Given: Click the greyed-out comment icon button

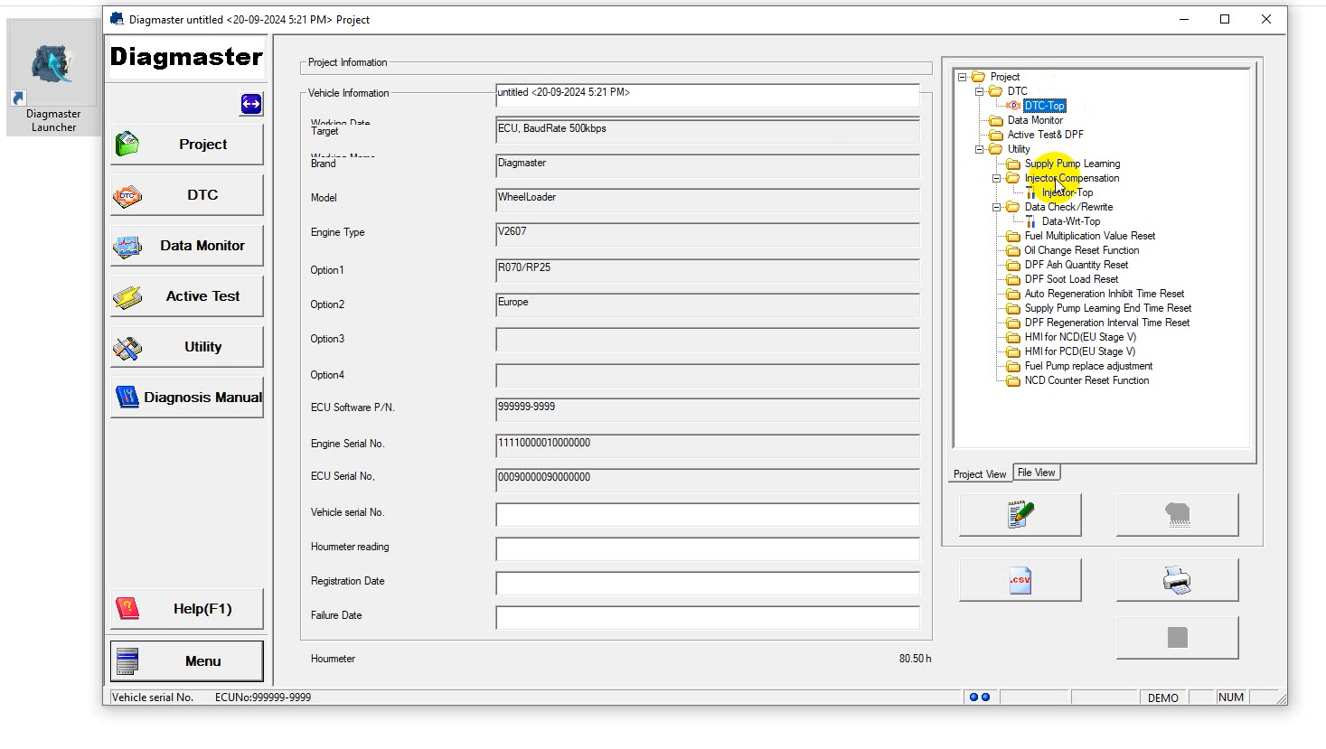Looking at the screenshot, I should [1178, 515].
